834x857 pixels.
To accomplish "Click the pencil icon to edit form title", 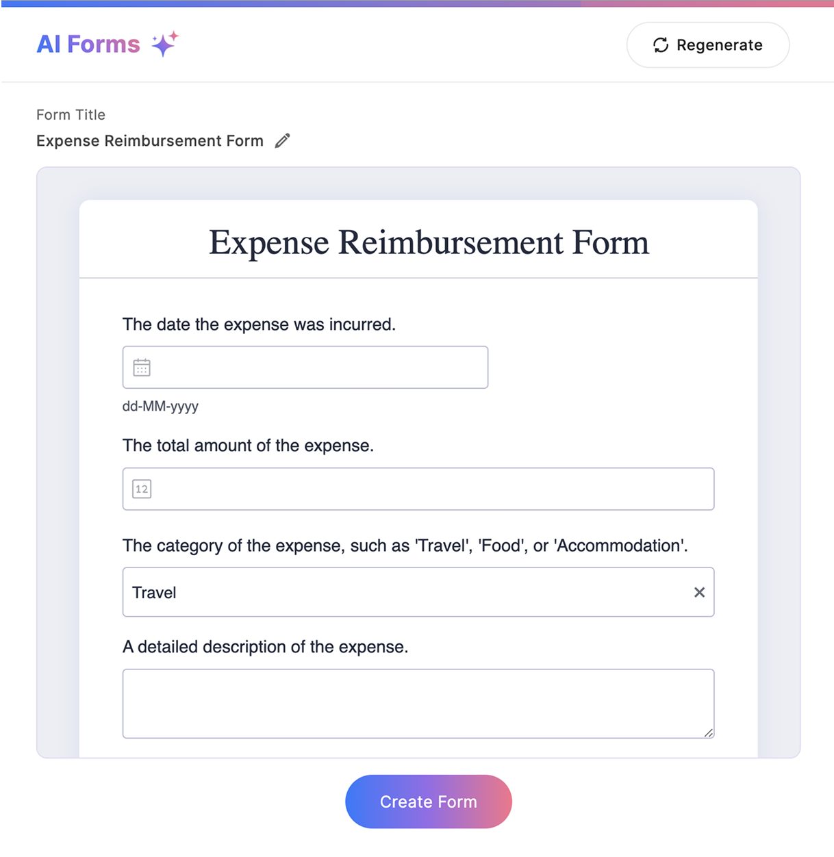I will 282,141.
